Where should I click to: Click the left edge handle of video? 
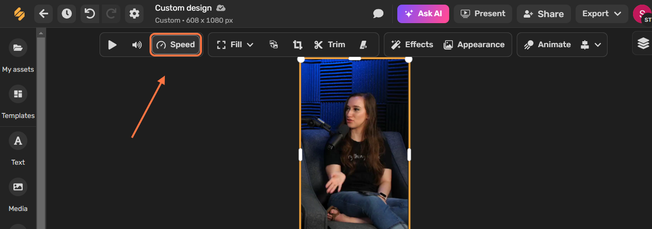[300, 155]
